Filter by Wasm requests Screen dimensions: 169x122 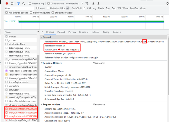point(125,8)
